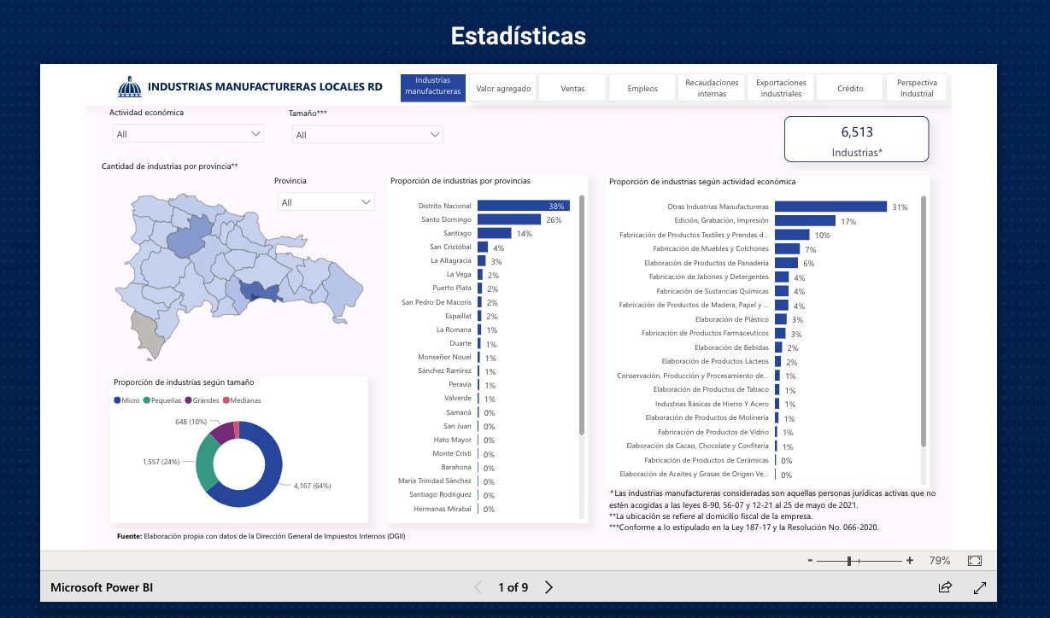Click the Dominican Republic coat of arms logo
1050x618 pixels.
130,87
